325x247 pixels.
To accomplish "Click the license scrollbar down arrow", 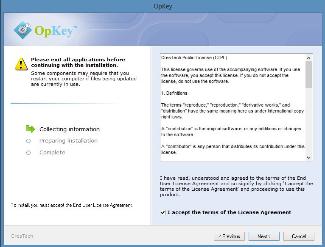I will pyautogui.click(x=308, y=158).
